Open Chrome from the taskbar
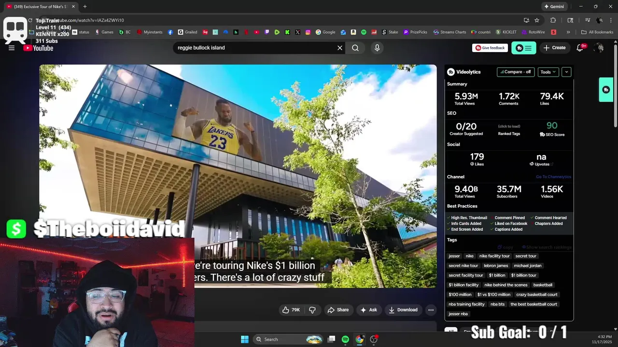Screen dimensions: 618x347 pos(360,339)
